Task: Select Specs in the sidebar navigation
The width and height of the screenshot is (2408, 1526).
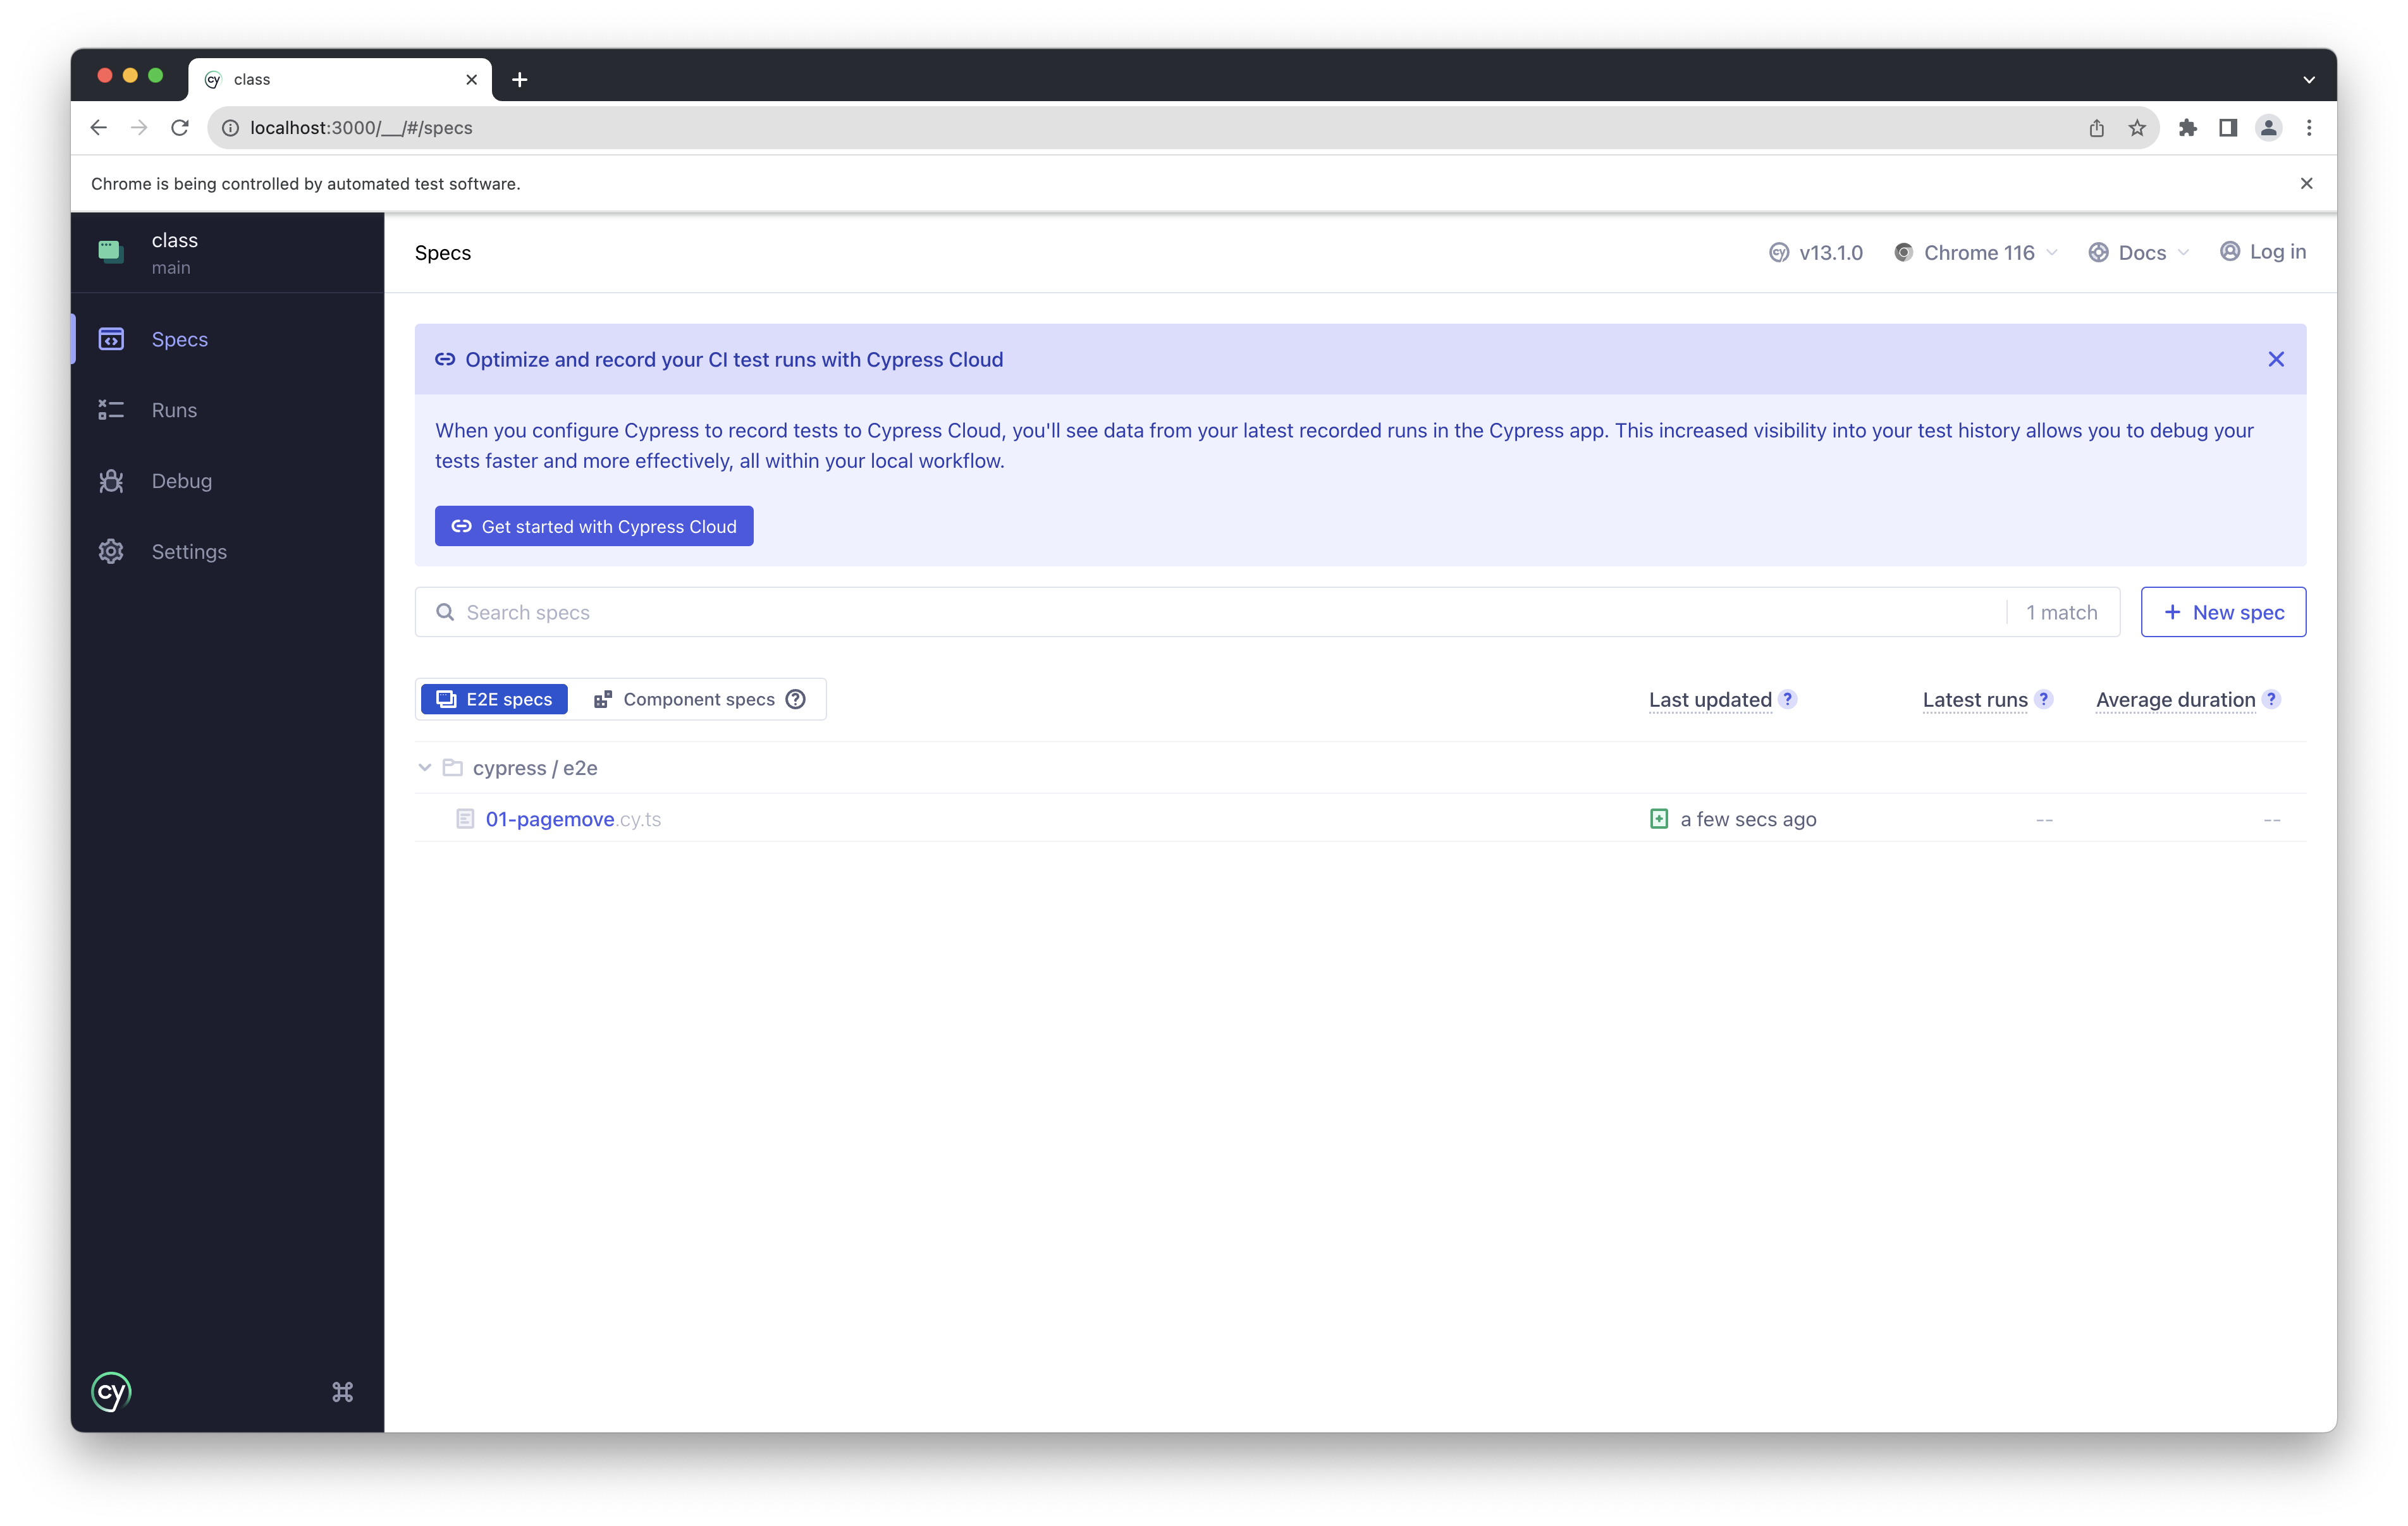Action: (179, 339)
